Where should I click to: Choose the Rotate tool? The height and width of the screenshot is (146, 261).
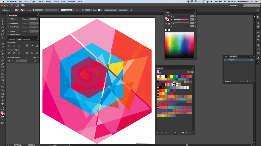click(3, 57)
